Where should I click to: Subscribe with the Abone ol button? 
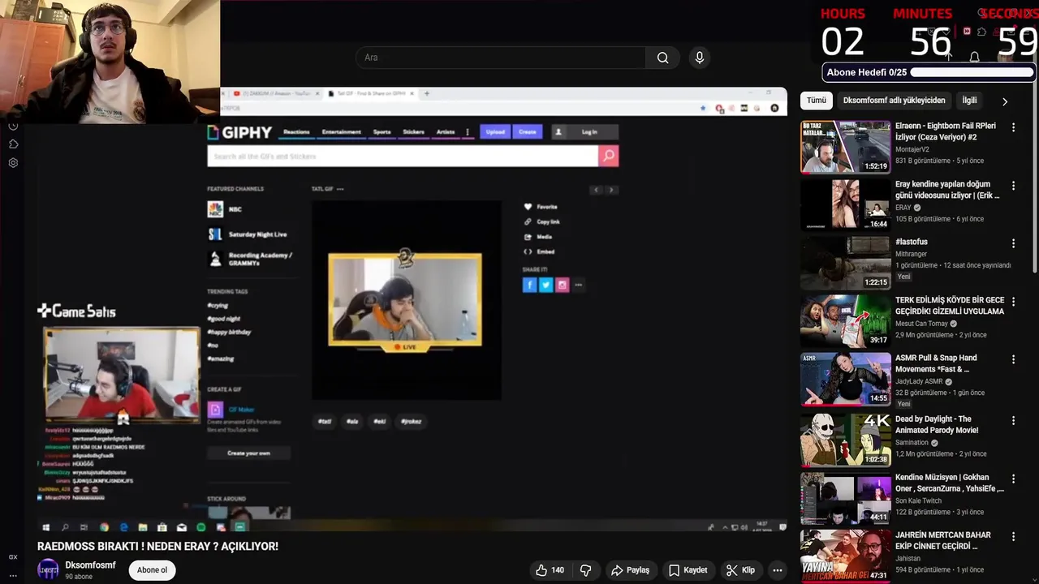click(152, 570)
